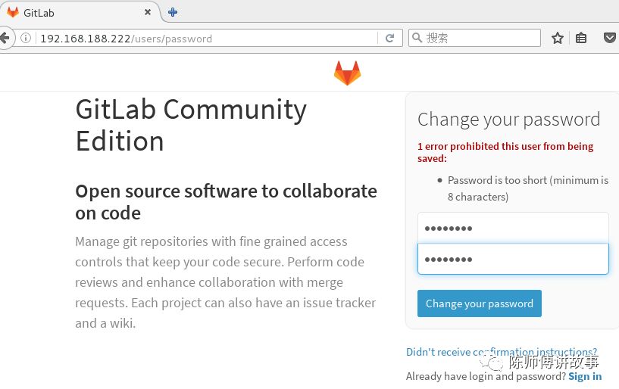Go back using the browser back arrow
The image size is (619, 389).
coord(5,38)
